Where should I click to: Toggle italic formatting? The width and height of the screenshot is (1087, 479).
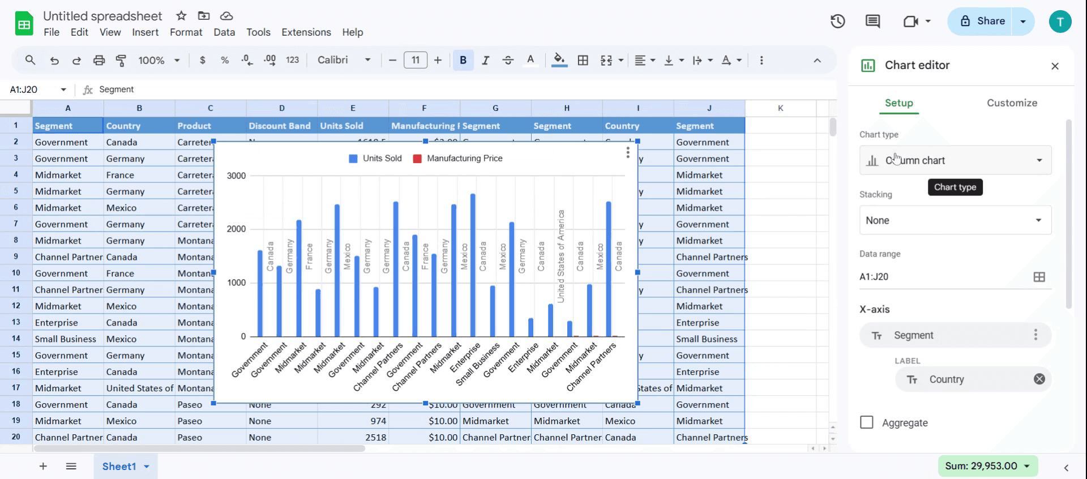[485, 61]
